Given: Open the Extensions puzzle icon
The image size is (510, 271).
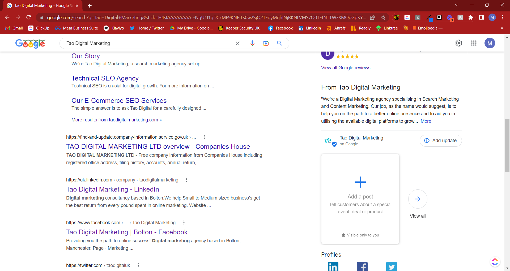Looking at the screenshot, I should pos(471,18).
